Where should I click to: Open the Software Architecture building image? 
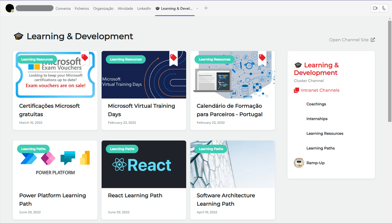click(232, 164)
